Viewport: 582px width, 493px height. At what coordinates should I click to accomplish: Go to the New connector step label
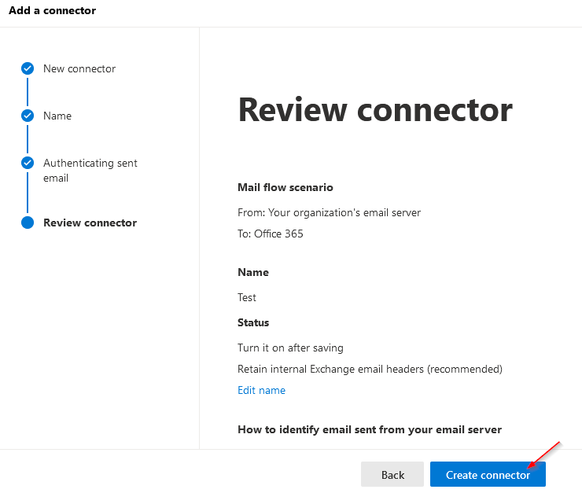coord(79,68)
